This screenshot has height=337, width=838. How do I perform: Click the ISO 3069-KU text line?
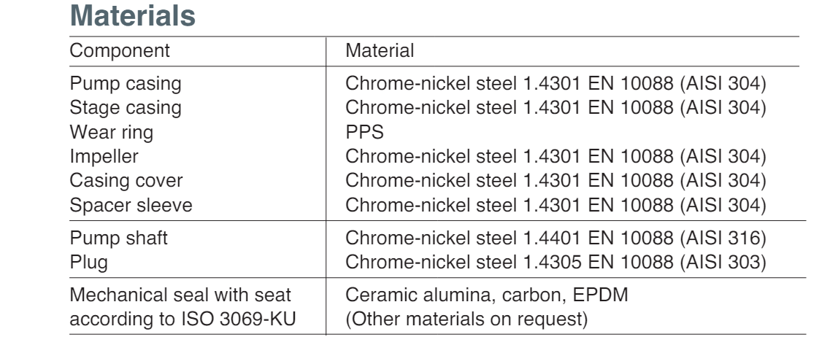pyautogui.click(x=182, y=319)
